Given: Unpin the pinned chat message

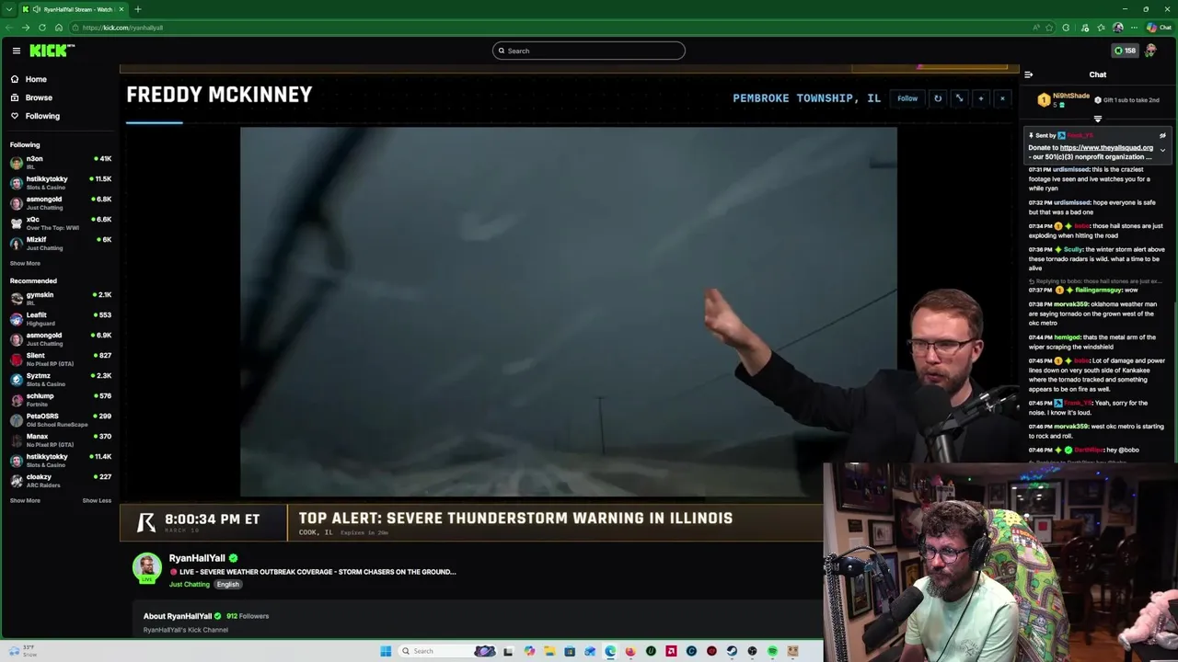Looking at the screenshot, I should 1162,135.
